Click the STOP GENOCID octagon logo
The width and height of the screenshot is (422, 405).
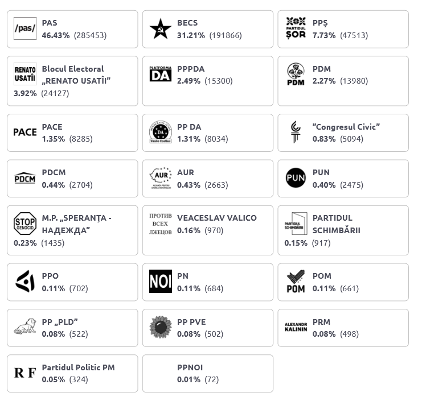point(25,224)
